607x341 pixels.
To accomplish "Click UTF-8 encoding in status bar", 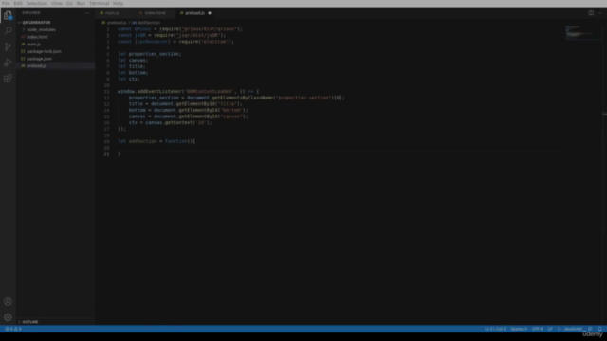I will (x=538, y=329).
